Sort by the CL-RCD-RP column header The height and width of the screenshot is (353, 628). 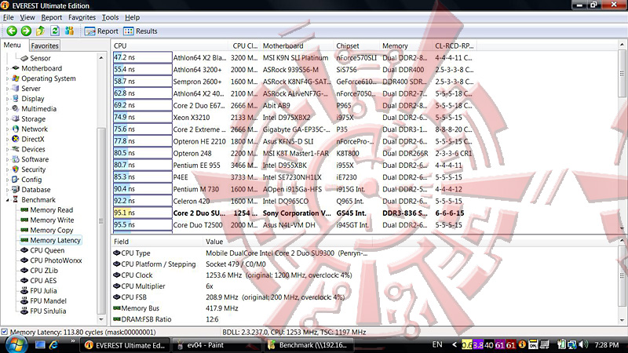455,45
